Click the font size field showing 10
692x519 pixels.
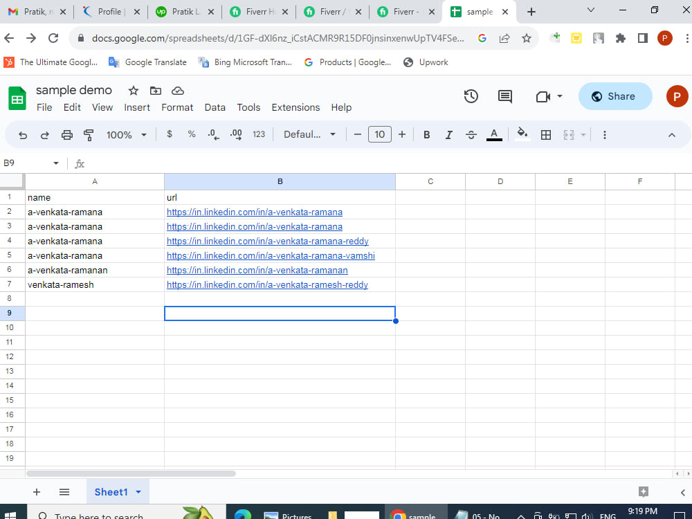379,134
